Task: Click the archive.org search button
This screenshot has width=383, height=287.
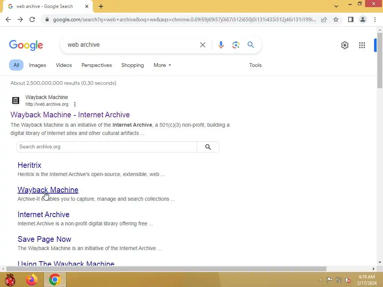Action: [x=208, y=147]
